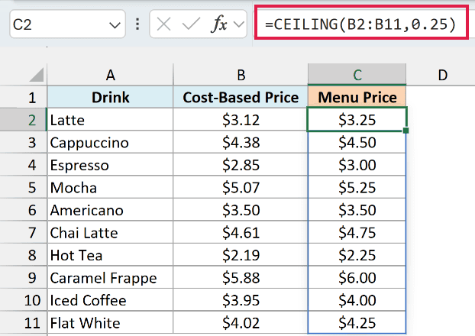This screenshot has height=336, width=475.
Task: Click the $5.07 cost price cell
Action: click(241, 188)
